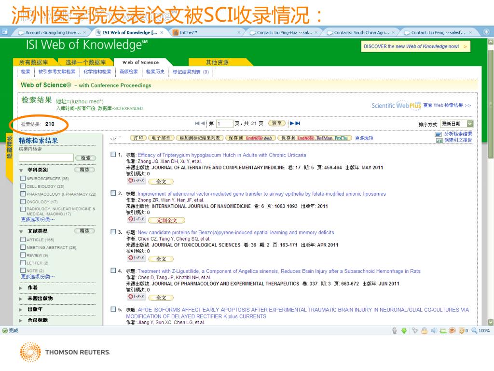Click the page number input field
494x371 pixels.
[x=225, y=124]
